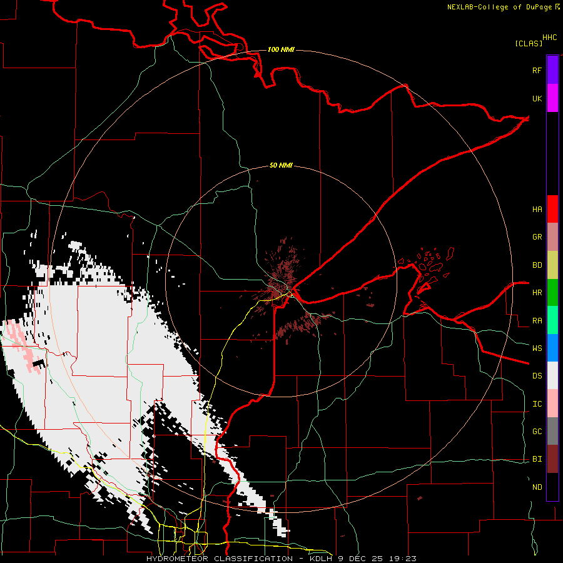Click the GR legend color swatch
563x563 pixels.
[x=552, y=236]
